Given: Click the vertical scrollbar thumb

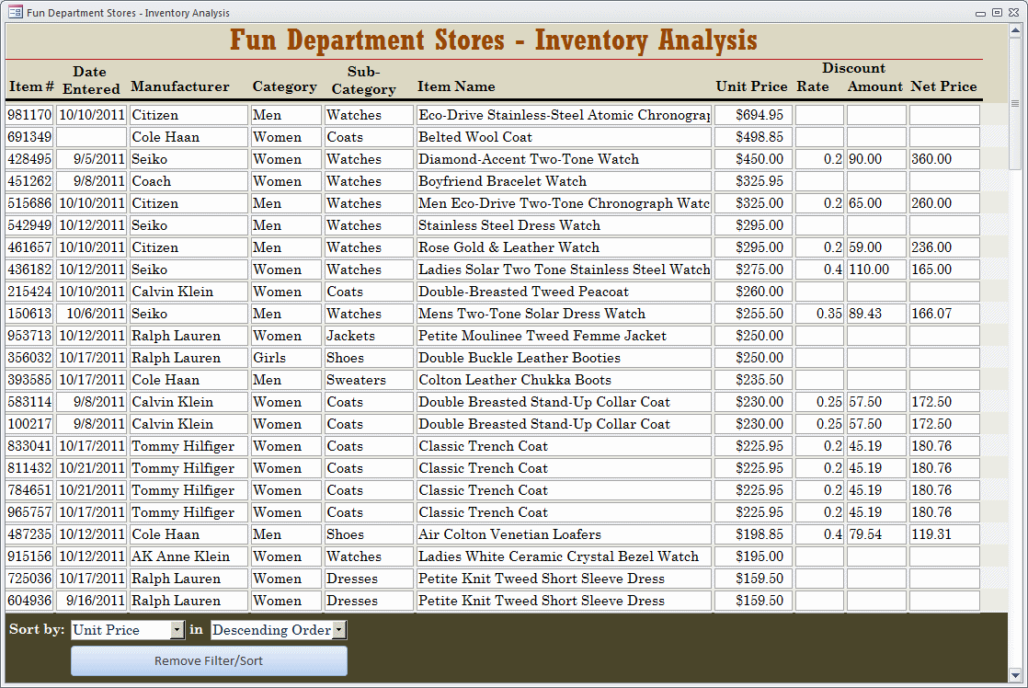Looking at the screenshot, I should click(x=1015, y=103).
